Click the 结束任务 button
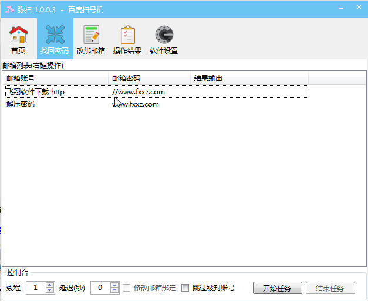 330,288
